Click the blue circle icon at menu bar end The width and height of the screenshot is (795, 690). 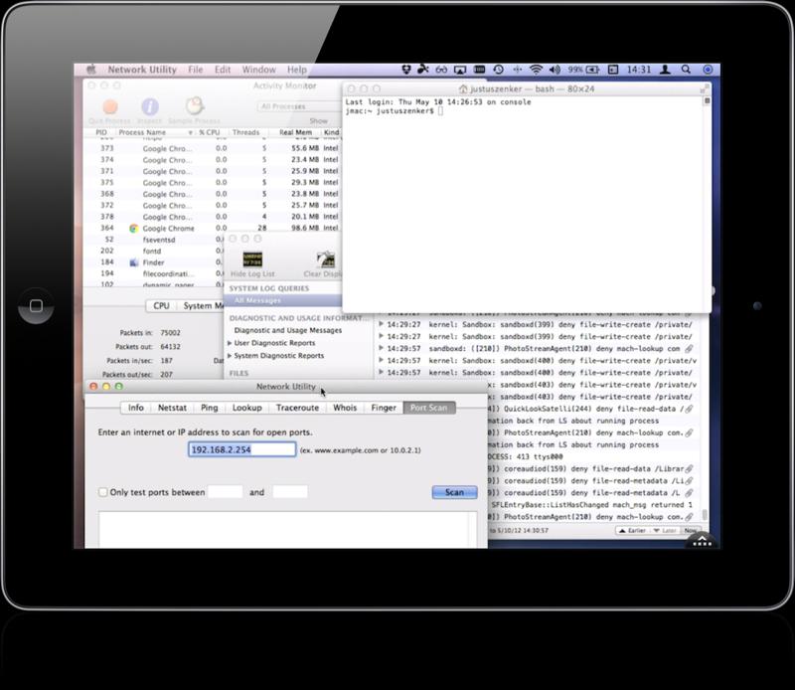(708, 70)
